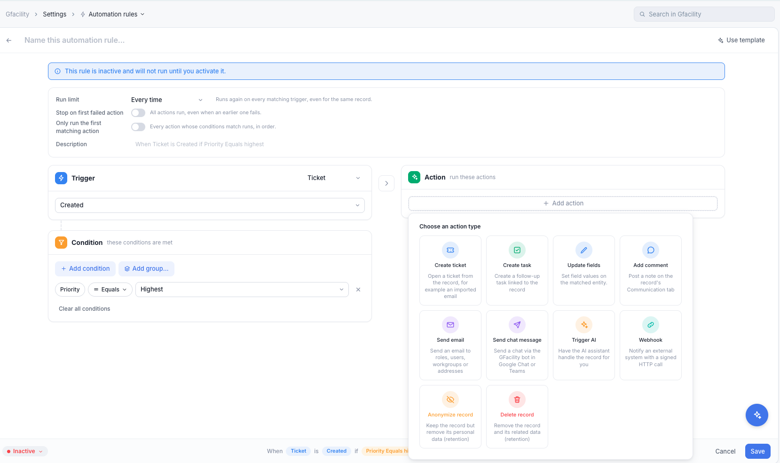Click the Use template button
Image resolution: width=780 pixels, height=463 pixels.
coord(741,40)
